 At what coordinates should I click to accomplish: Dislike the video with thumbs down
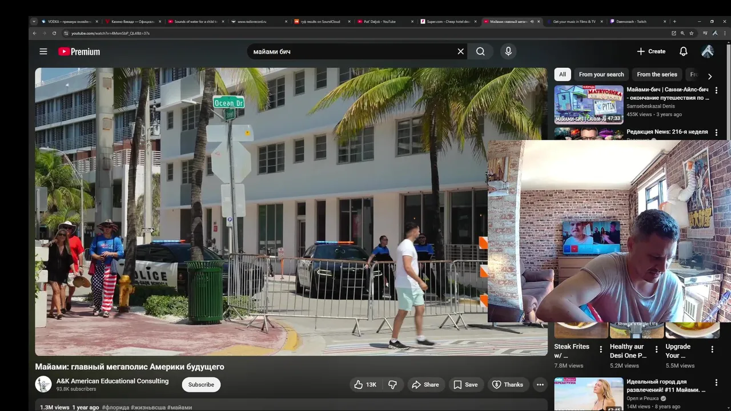pos(392,385)
